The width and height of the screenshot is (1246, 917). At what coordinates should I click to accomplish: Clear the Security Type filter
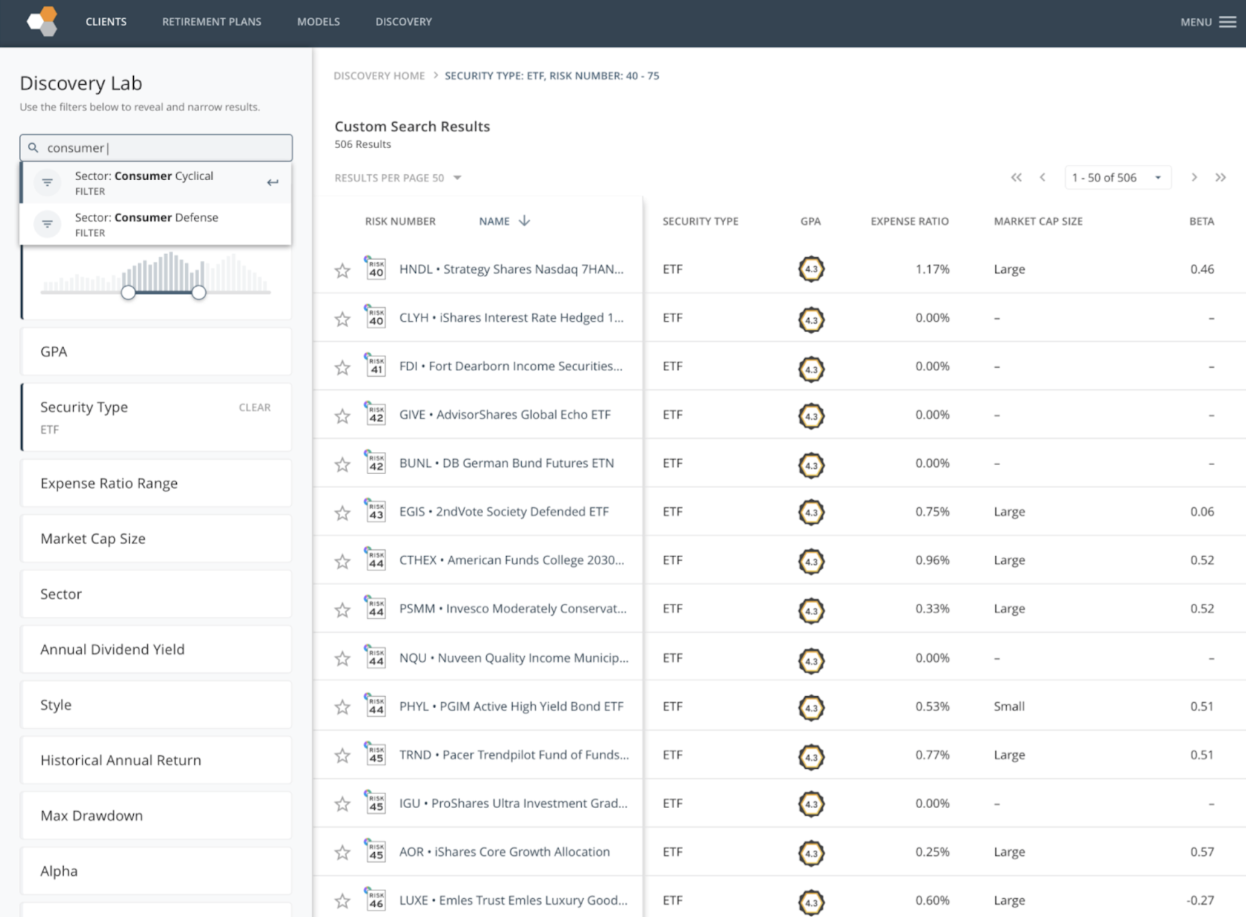[x=254, y=407]
